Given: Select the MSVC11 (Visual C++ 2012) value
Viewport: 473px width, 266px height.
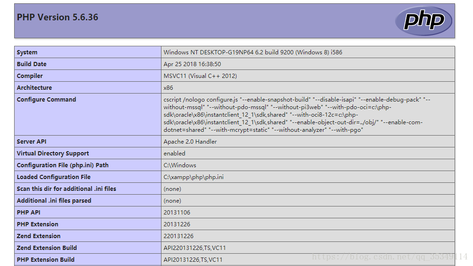Looking at the screenshot, I should tap(200, 76).
